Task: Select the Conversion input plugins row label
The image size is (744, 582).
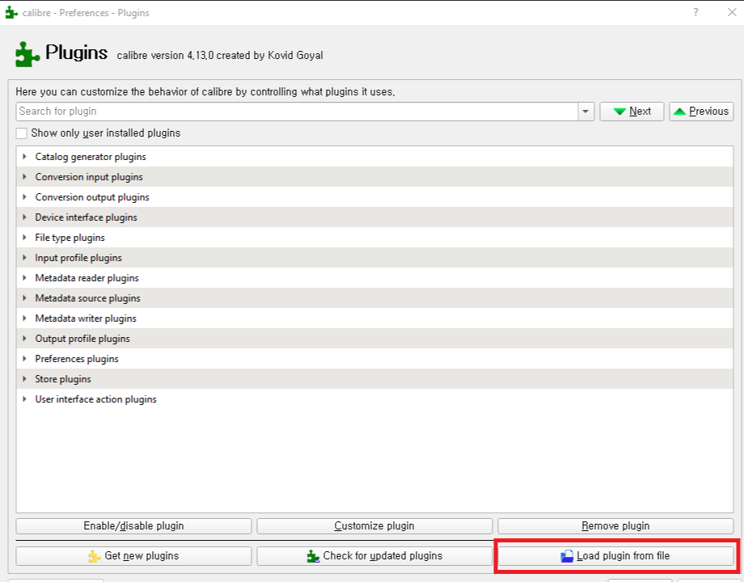Action: 89,177
